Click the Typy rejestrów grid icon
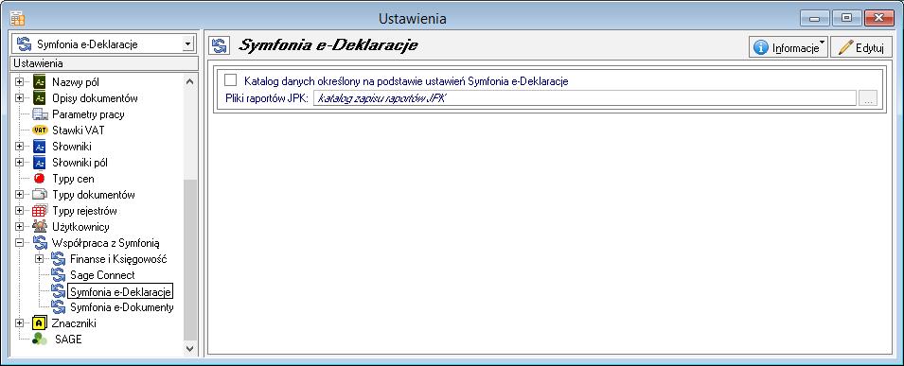This screenshot has height=366, width=904. pyautogui.click(x=39, y=211)
